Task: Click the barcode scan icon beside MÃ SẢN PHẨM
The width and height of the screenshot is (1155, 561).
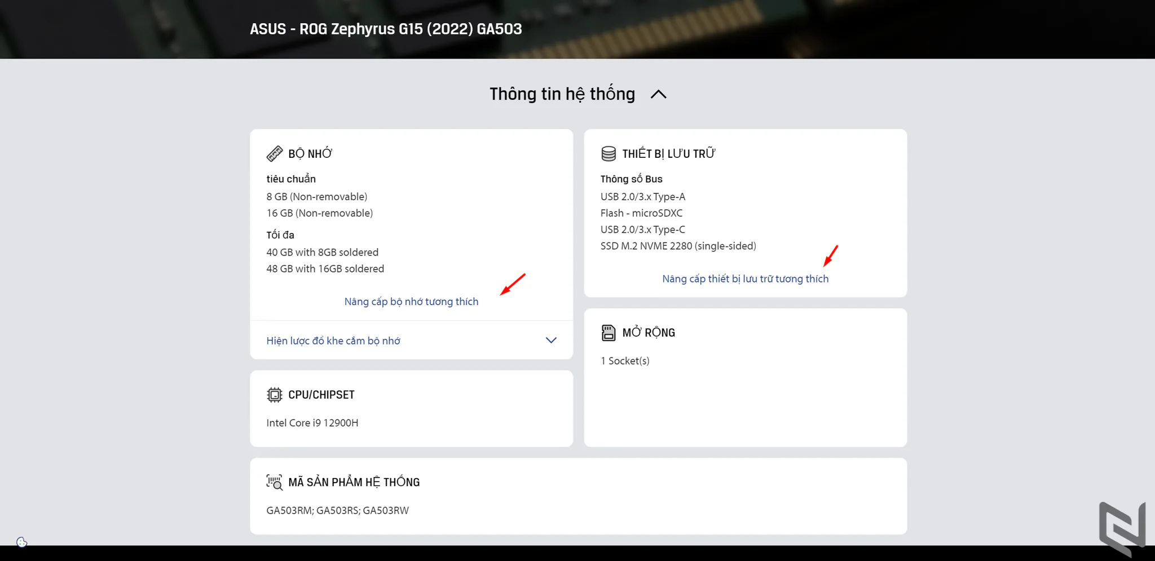Action: click(x=275, y=482)
